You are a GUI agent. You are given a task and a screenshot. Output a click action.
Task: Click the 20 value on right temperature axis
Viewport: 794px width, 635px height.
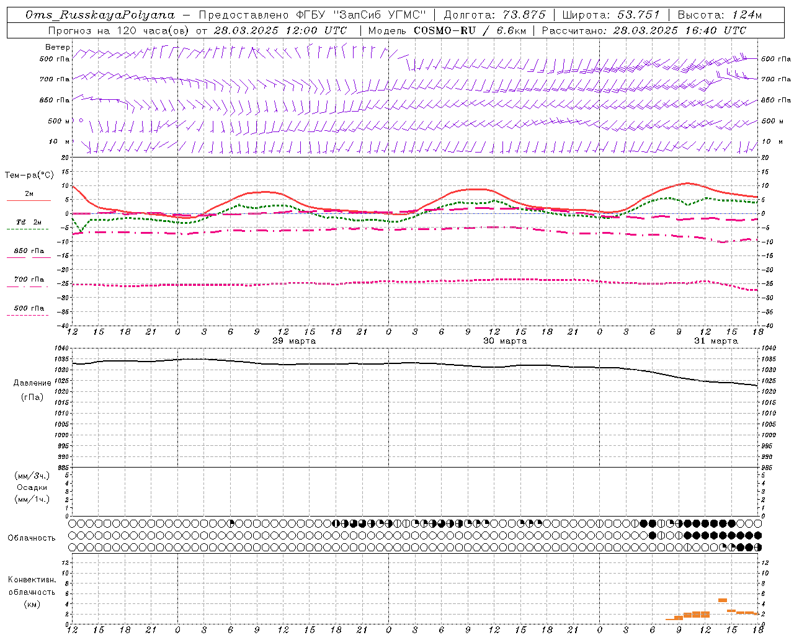coord(765,158)
